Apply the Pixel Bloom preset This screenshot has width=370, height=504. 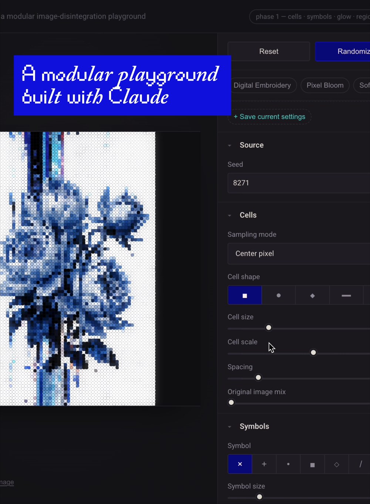(x=325, y=85)
